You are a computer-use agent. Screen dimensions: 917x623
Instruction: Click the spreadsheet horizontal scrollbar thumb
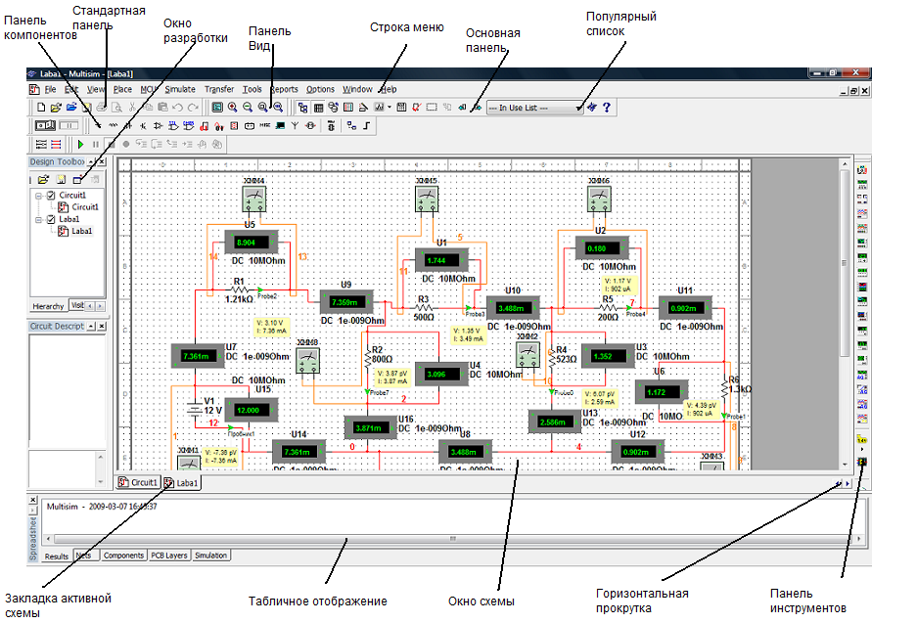pyautogui.click(x=452, y=538)
